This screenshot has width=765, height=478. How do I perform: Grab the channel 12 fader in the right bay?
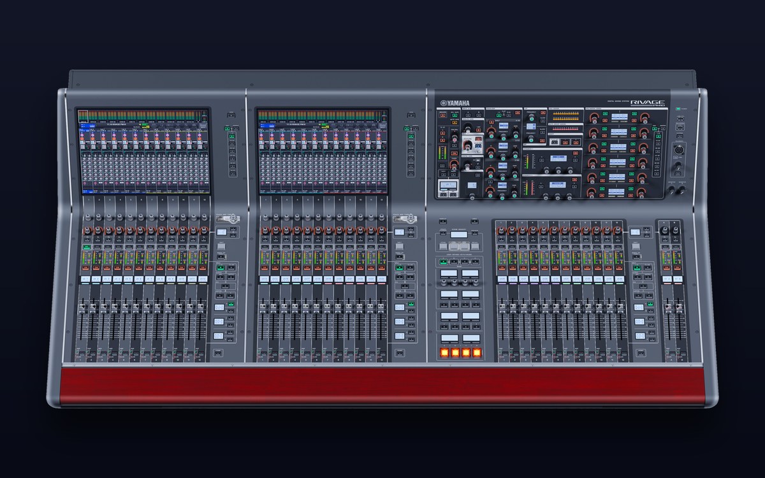(620, 308)
